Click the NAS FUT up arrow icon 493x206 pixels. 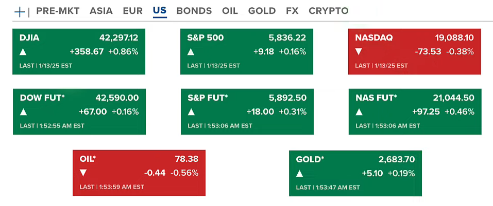359,112
